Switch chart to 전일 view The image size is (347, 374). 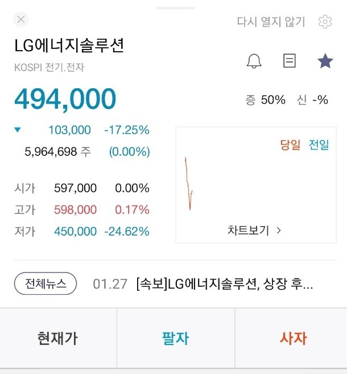[x=319, y=145]
